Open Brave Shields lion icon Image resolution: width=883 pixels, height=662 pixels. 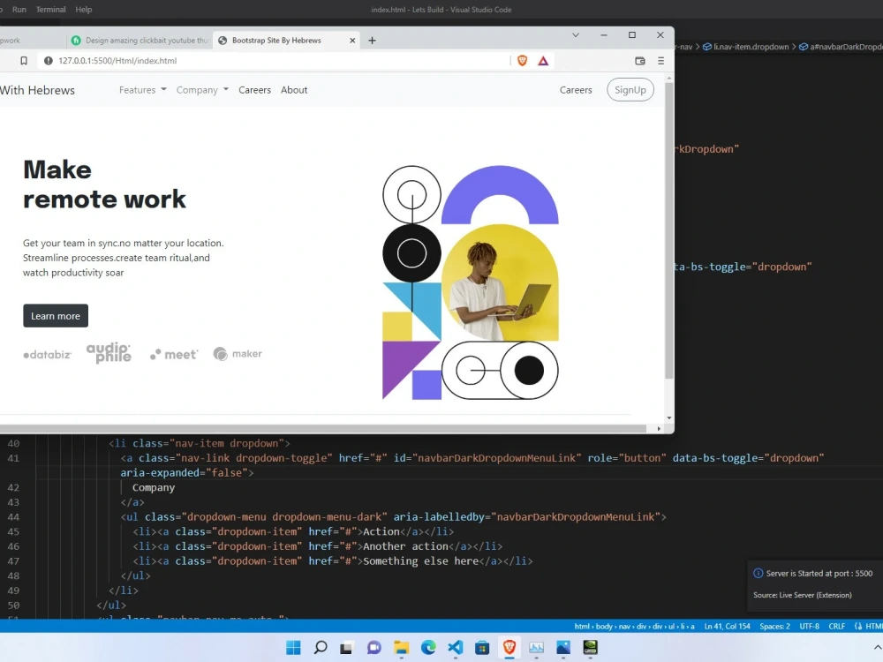[522, 61]
